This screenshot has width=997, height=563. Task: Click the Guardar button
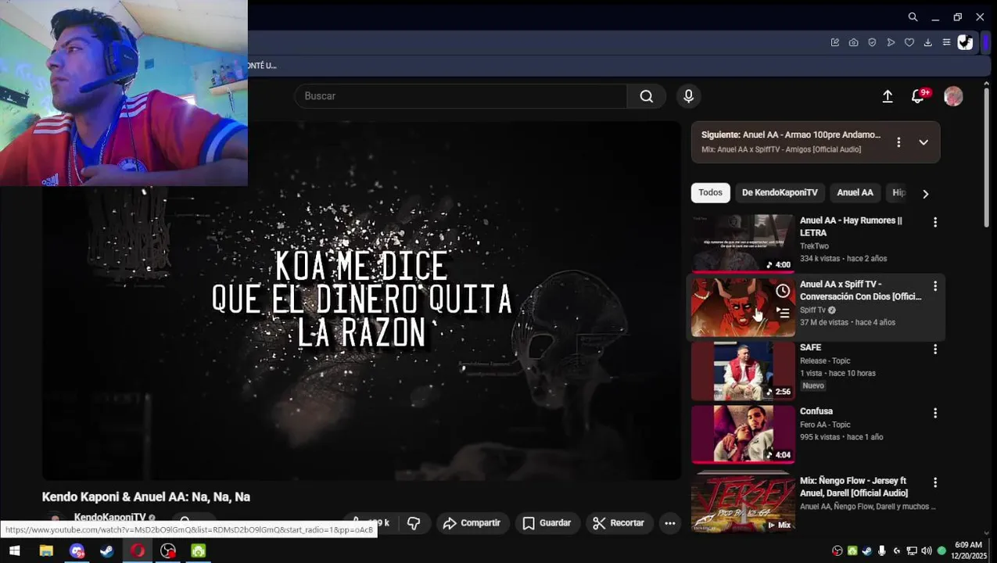(x=547, y=523)
